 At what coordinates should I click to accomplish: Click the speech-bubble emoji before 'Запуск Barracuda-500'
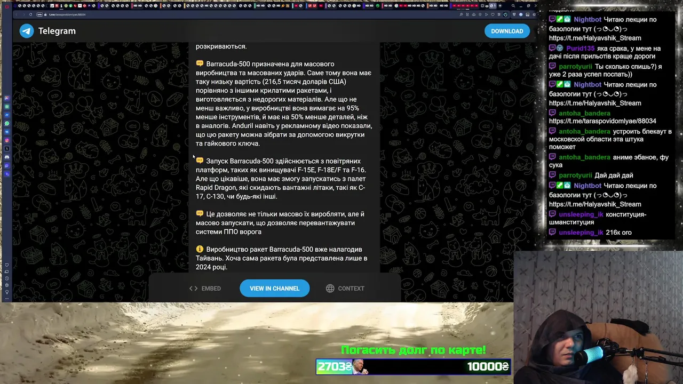(200, 161)
